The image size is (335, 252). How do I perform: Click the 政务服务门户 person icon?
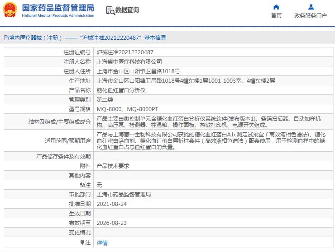[311, 7]
